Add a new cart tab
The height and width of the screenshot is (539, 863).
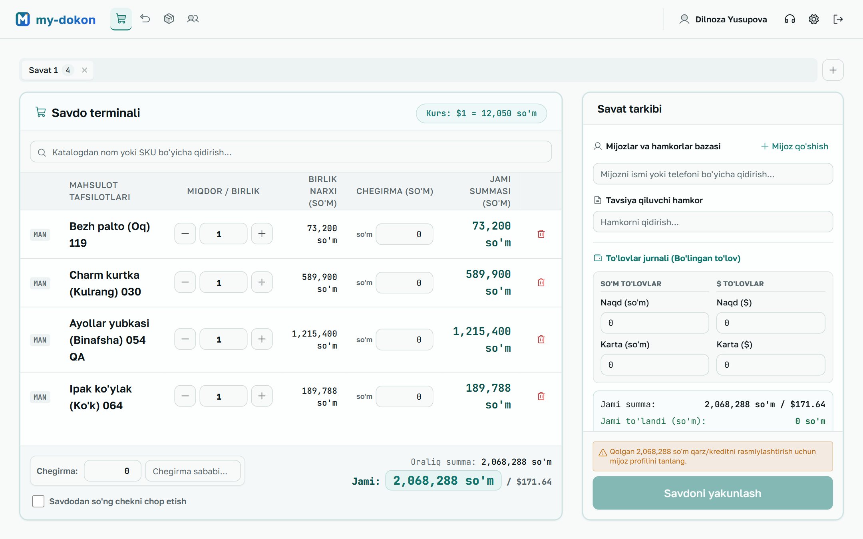pos(833,70)
